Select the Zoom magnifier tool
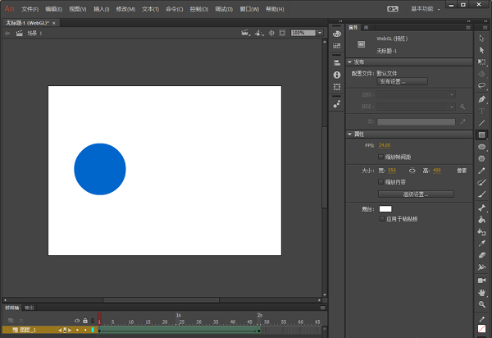492x338 pixels. pyautogui.click(x=482, y=304)
